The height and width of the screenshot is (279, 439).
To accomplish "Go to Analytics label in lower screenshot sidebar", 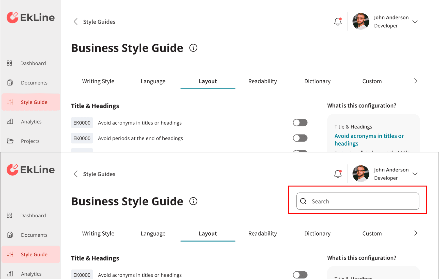I will click(31, 274).
